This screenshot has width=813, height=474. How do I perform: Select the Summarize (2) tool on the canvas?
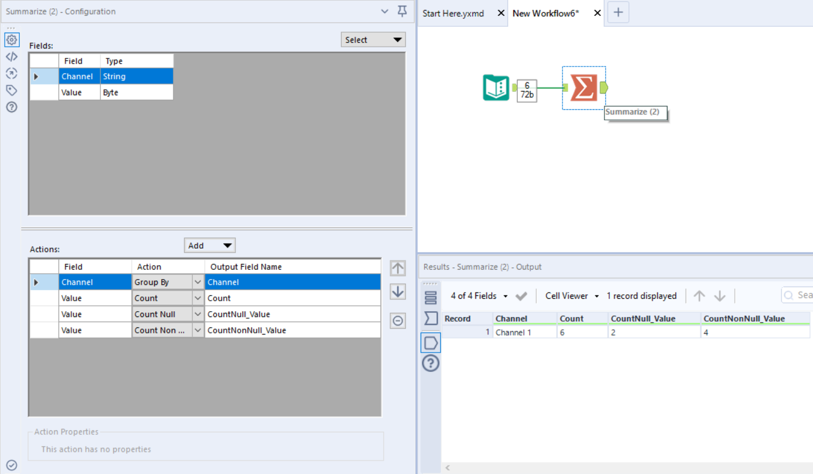point(583,87)
